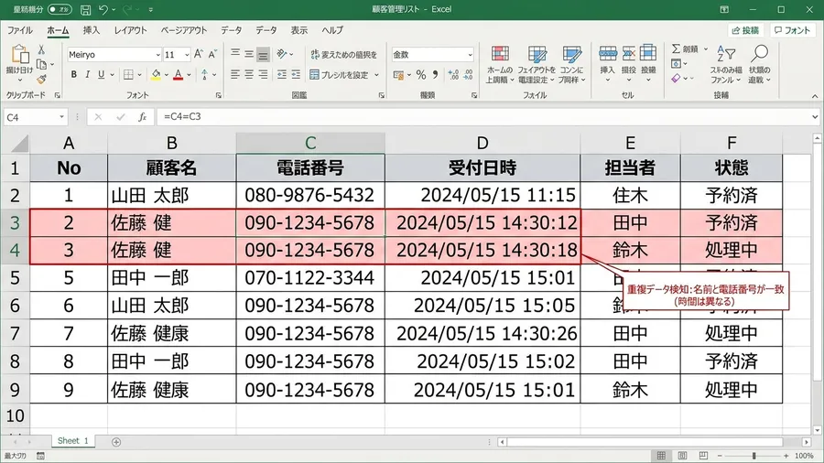824x463 pixels.
Task: Open the Sort and Filter A-Z funnel icon
Action: click(x=726, y=54)
